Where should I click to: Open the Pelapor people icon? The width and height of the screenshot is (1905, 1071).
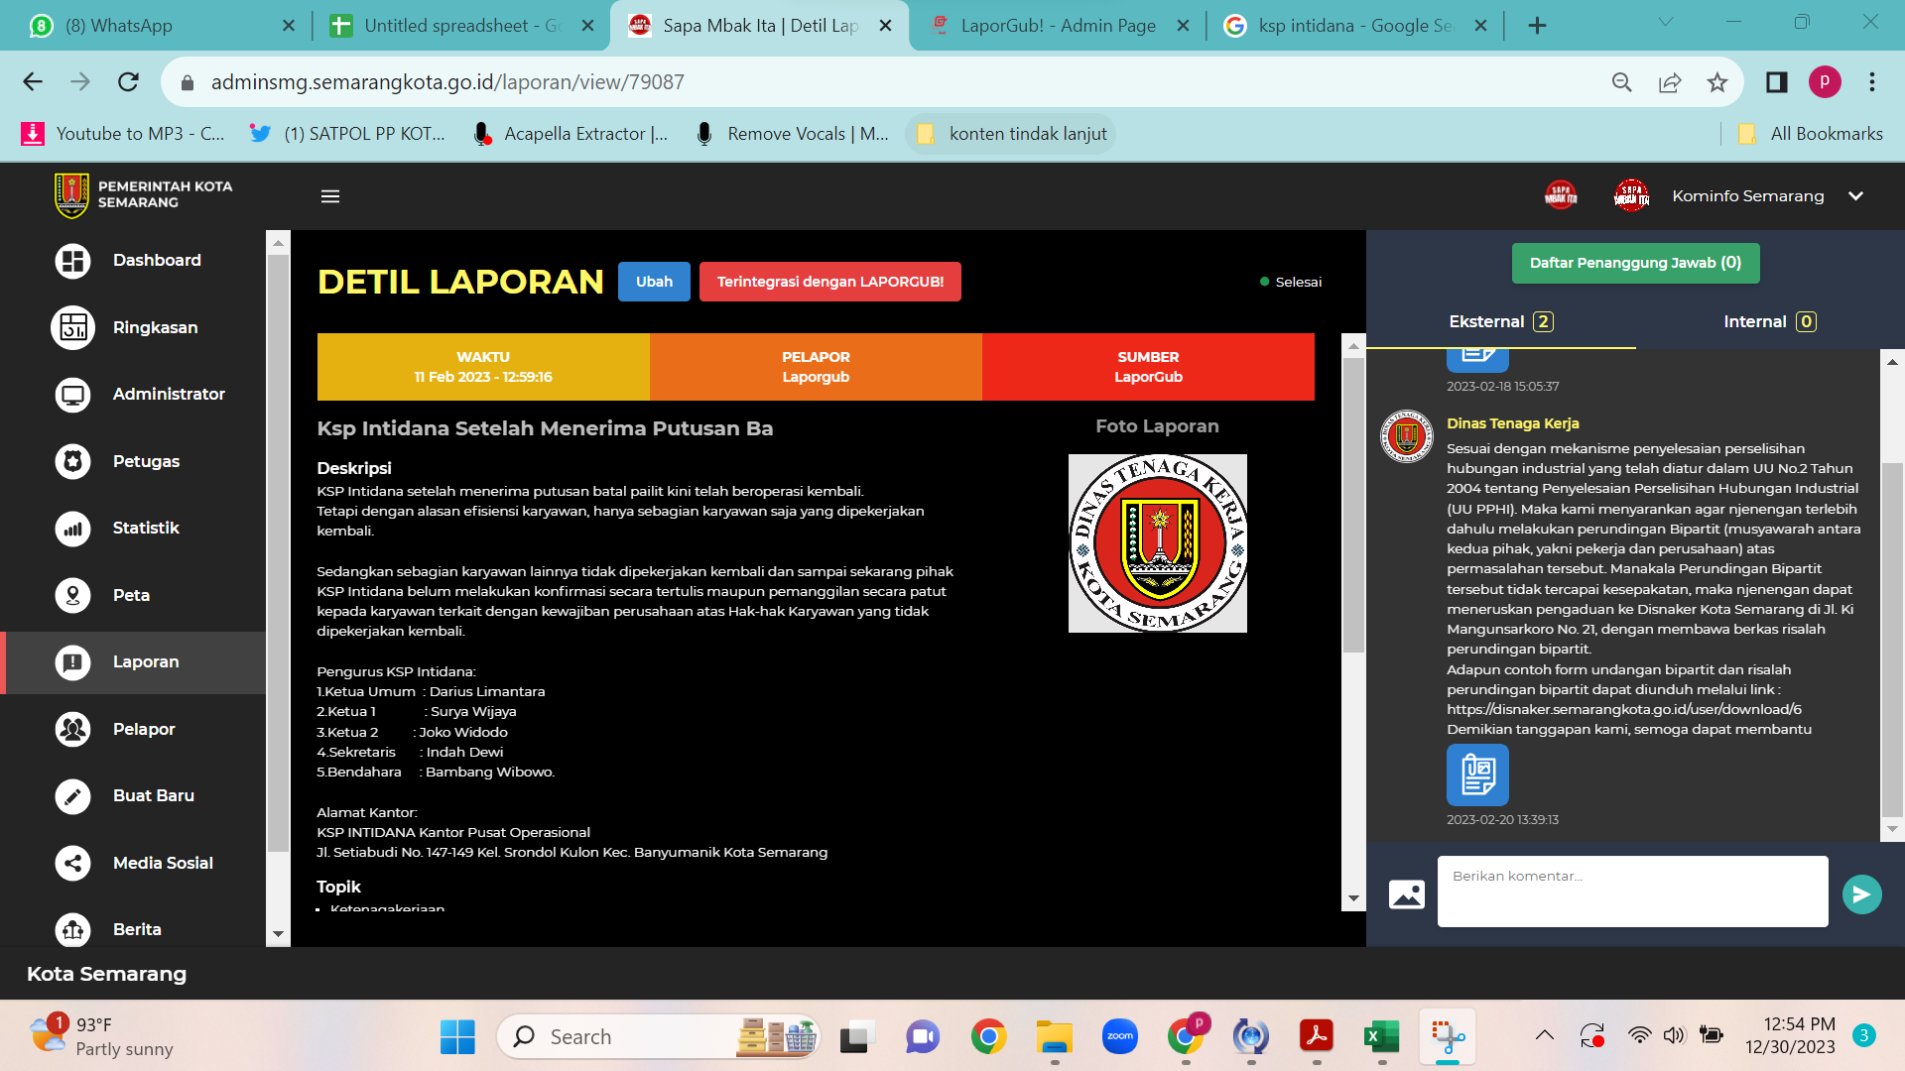pos(72,729)
